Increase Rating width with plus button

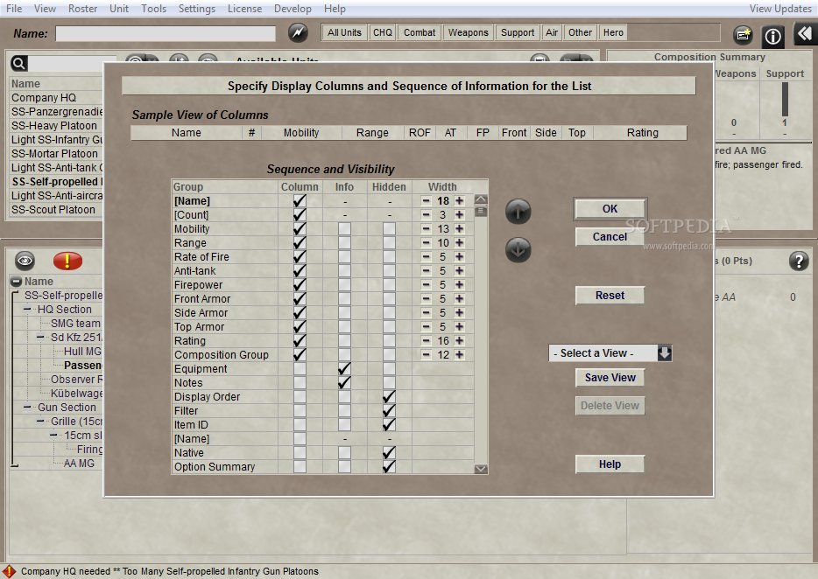(x=459, y=340)
